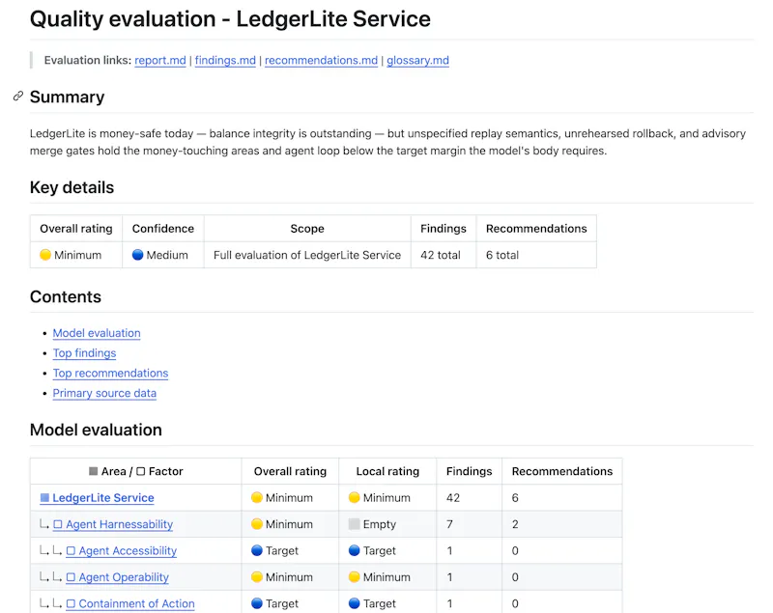Open the findings.md evaluation link
773x613 pixels.
coord(225,61)
